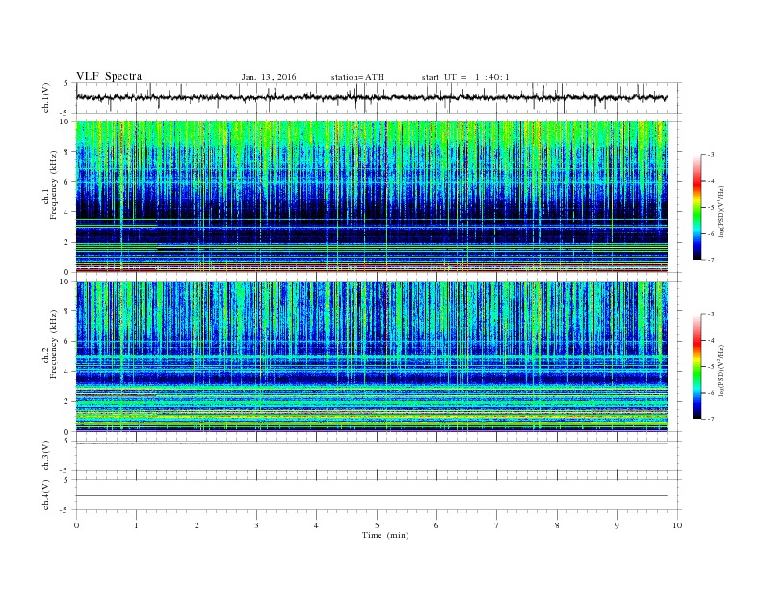
Task: Select the "Time (min)" x-axis label
Action: [x=385, y=535]
